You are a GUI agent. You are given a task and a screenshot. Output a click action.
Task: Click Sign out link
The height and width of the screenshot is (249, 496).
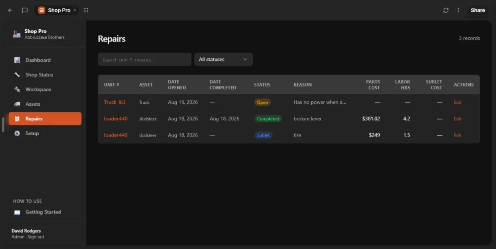pos(36,237)
